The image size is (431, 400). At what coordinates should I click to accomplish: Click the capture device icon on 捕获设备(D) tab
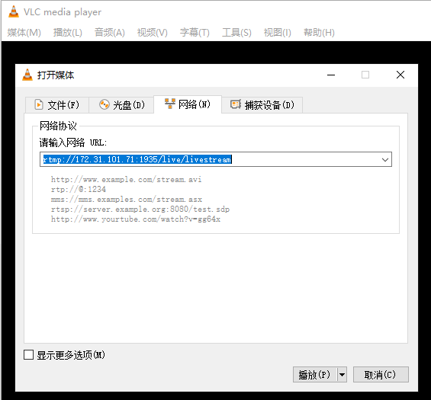(236, 104)
